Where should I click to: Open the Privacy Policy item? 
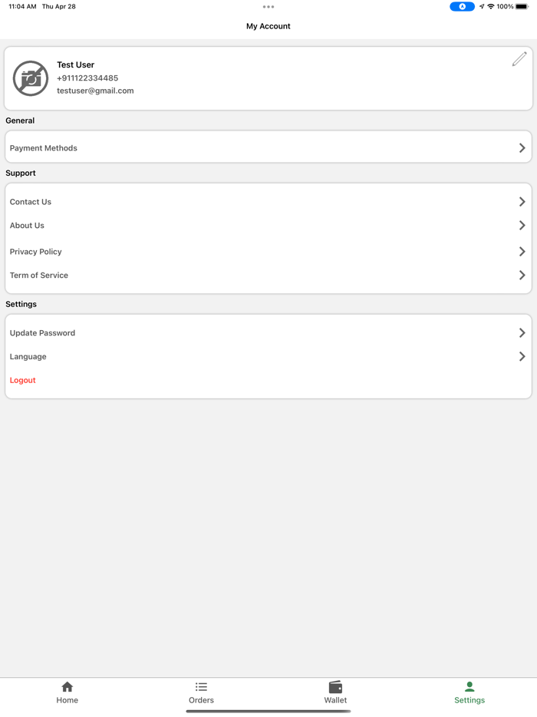(x=36, y=252)
